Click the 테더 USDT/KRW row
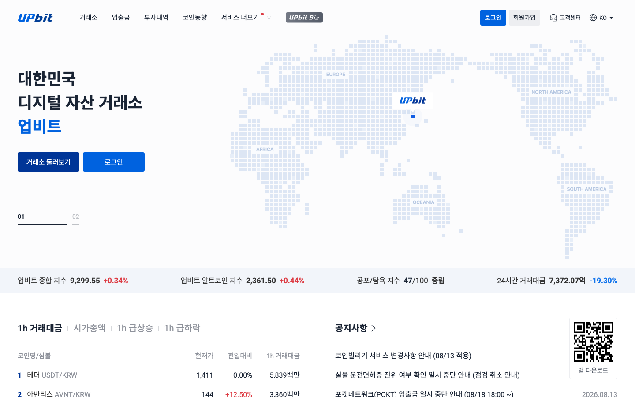This screenshot has width=635, height=397. 159,375
